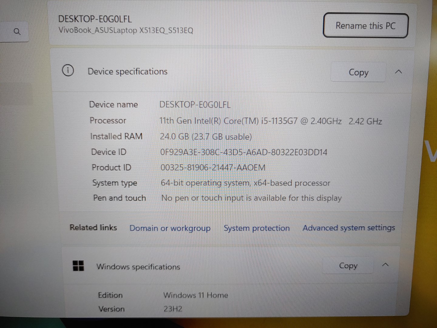The image size is (437, 328).
Task: Select the No pen or touch input text
Action: (252, 198)
